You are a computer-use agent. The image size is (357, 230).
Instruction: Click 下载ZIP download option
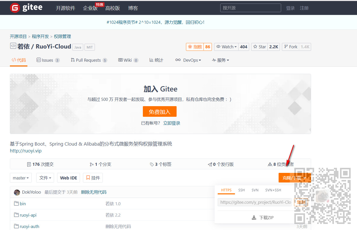pos(263,218)
